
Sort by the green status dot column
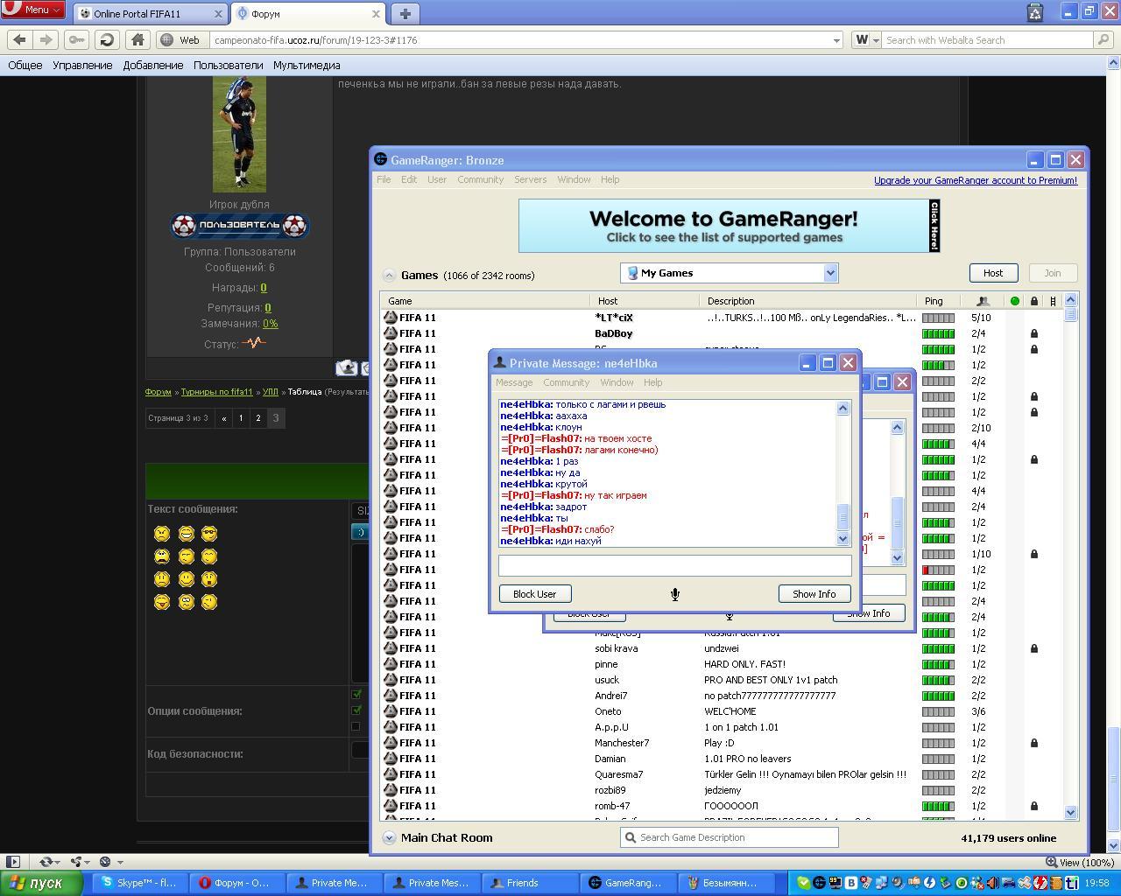1015,301
